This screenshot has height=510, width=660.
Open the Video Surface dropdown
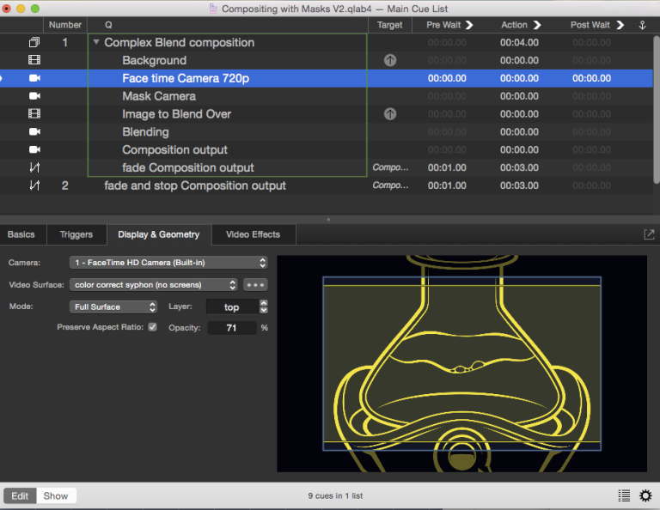coord(154,284)
